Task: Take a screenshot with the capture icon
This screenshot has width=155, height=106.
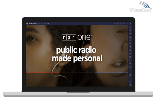Action: point(130,54)
